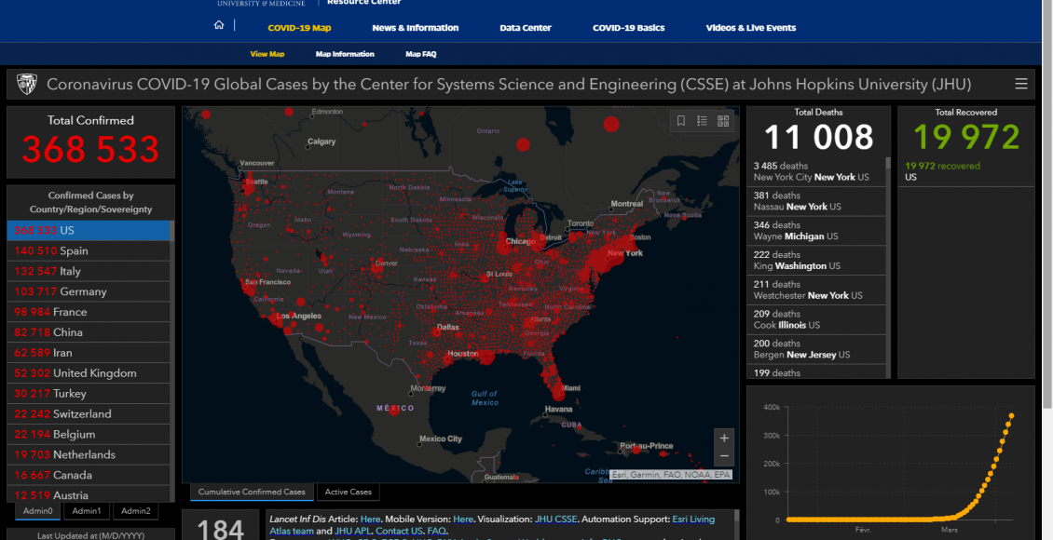Open the Lancet Inf Dis Article Here link
The image size is (1053, 540).
(370, 520)
